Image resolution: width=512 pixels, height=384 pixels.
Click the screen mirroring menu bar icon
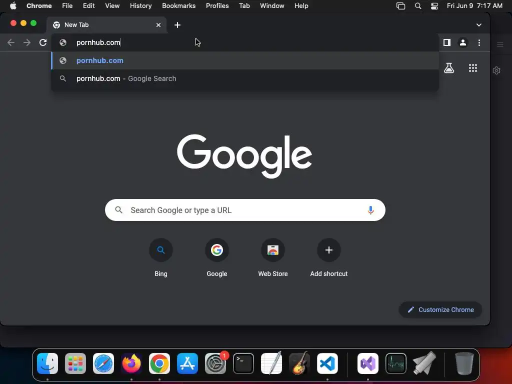point(400,6)
